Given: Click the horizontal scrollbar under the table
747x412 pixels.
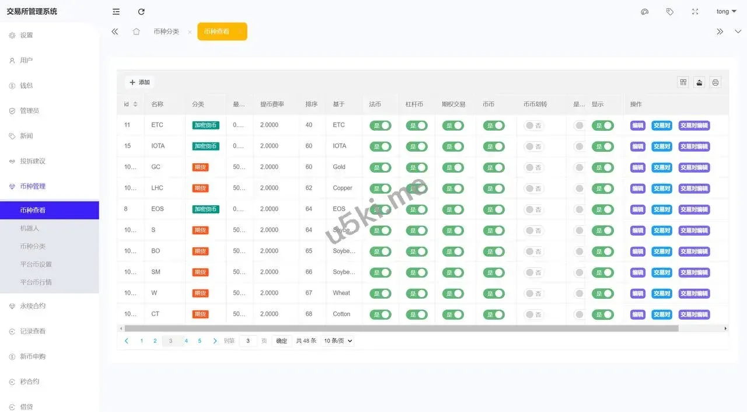Looking at the screenshot, I should pyautogui.click(x=402, y=329).
